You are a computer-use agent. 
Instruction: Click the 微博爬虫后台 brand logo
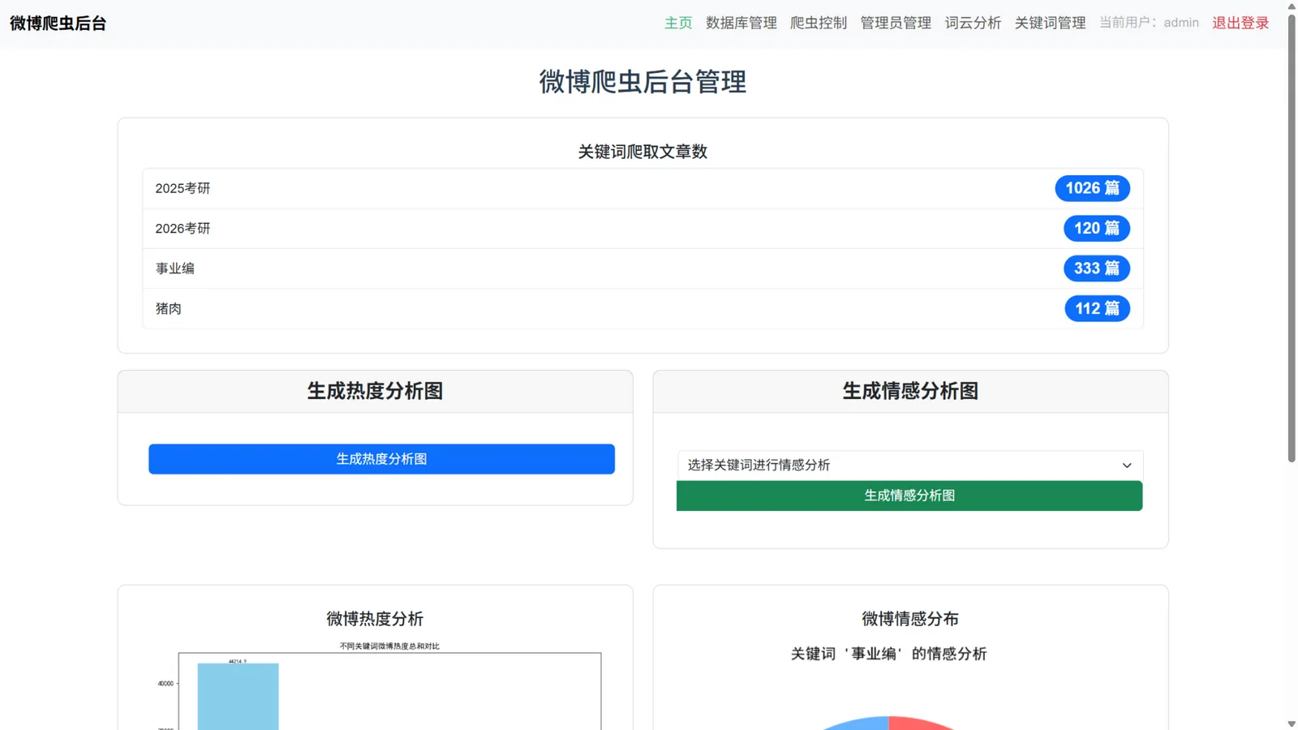[x=58, y=24]
